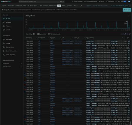Image resolution: width=132 pixels, height=125 pixels.
Task: Remove the status_code column with its X
Action: click(48, 38)
